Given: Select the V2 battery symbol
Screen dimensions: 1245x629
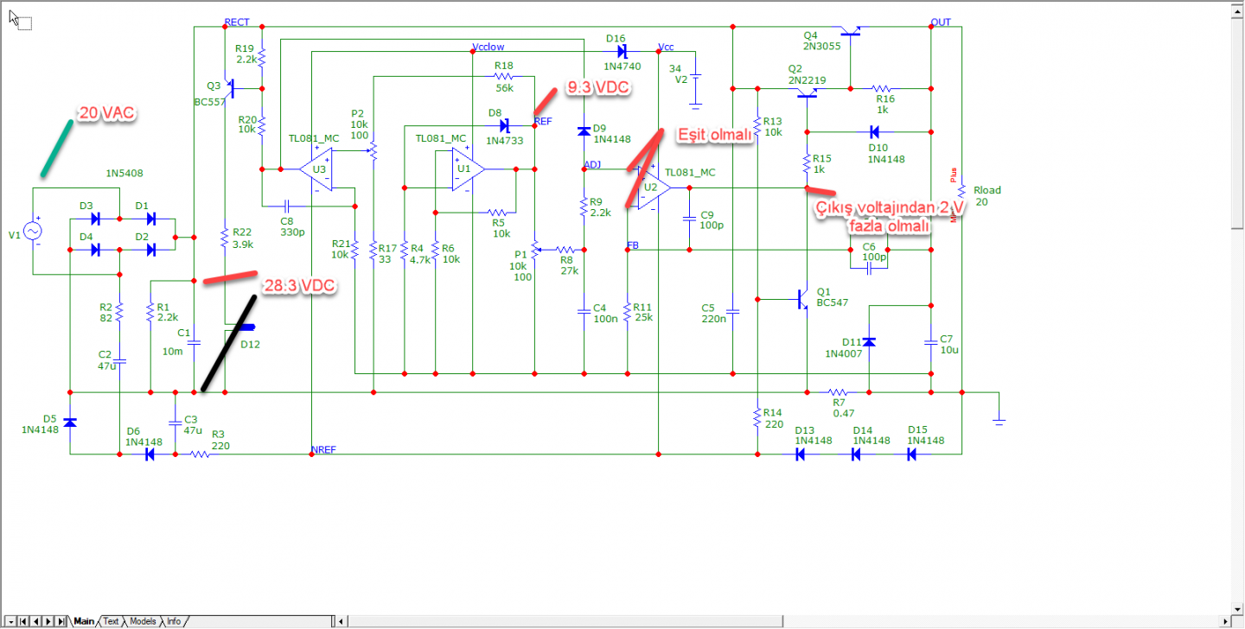Looking at the screenshot, I should (694, 80).
